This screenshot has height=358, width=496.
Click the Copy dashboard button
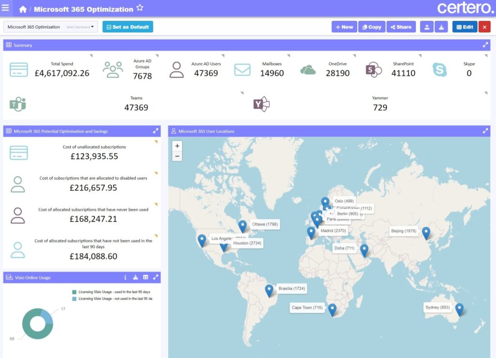(x=372, y=27)
